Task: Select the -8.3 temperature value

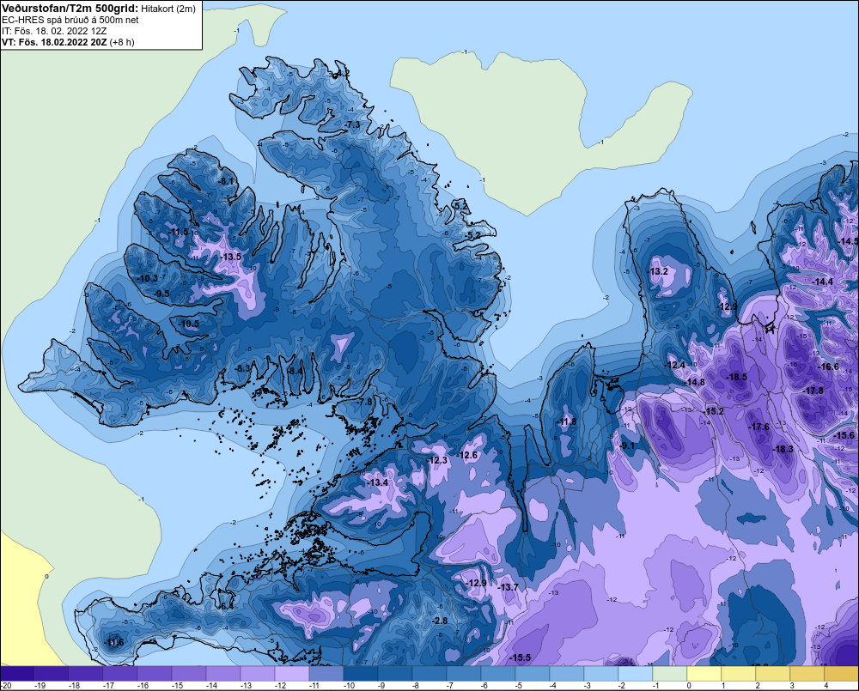Action: 243,368
